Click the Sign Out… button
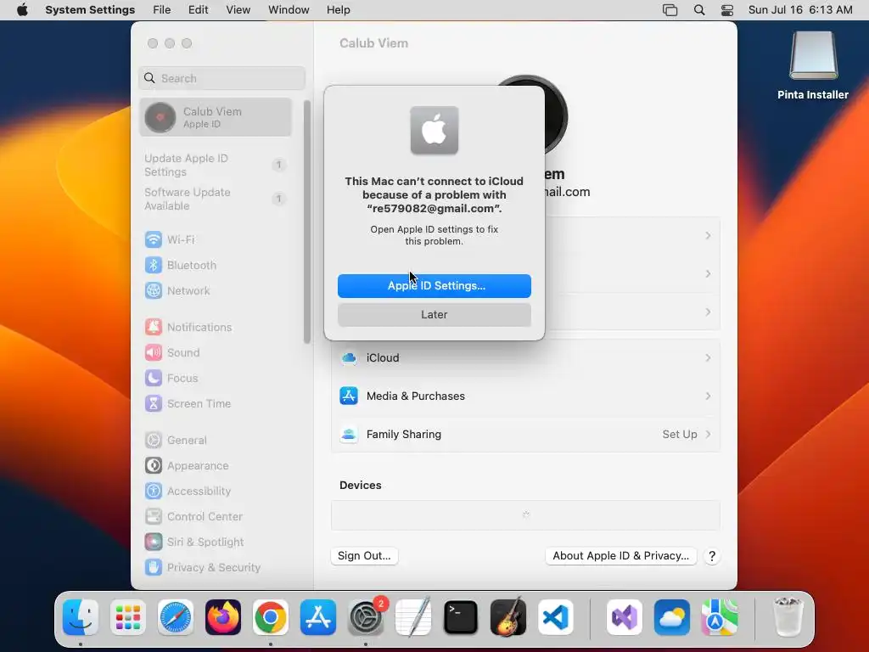This screenshot has width=869, height=652. pyautogui.click(x=364, y=556)
